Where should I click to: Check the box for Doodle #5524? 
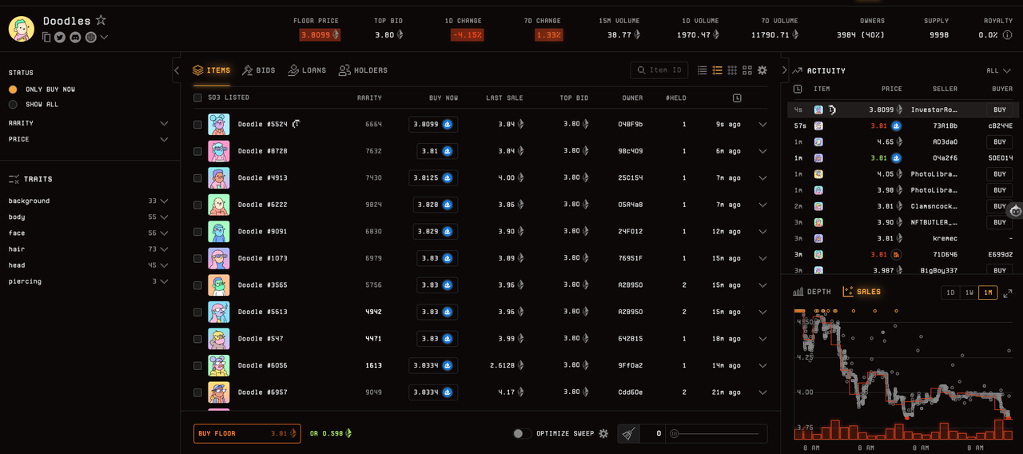pos(197,124)
